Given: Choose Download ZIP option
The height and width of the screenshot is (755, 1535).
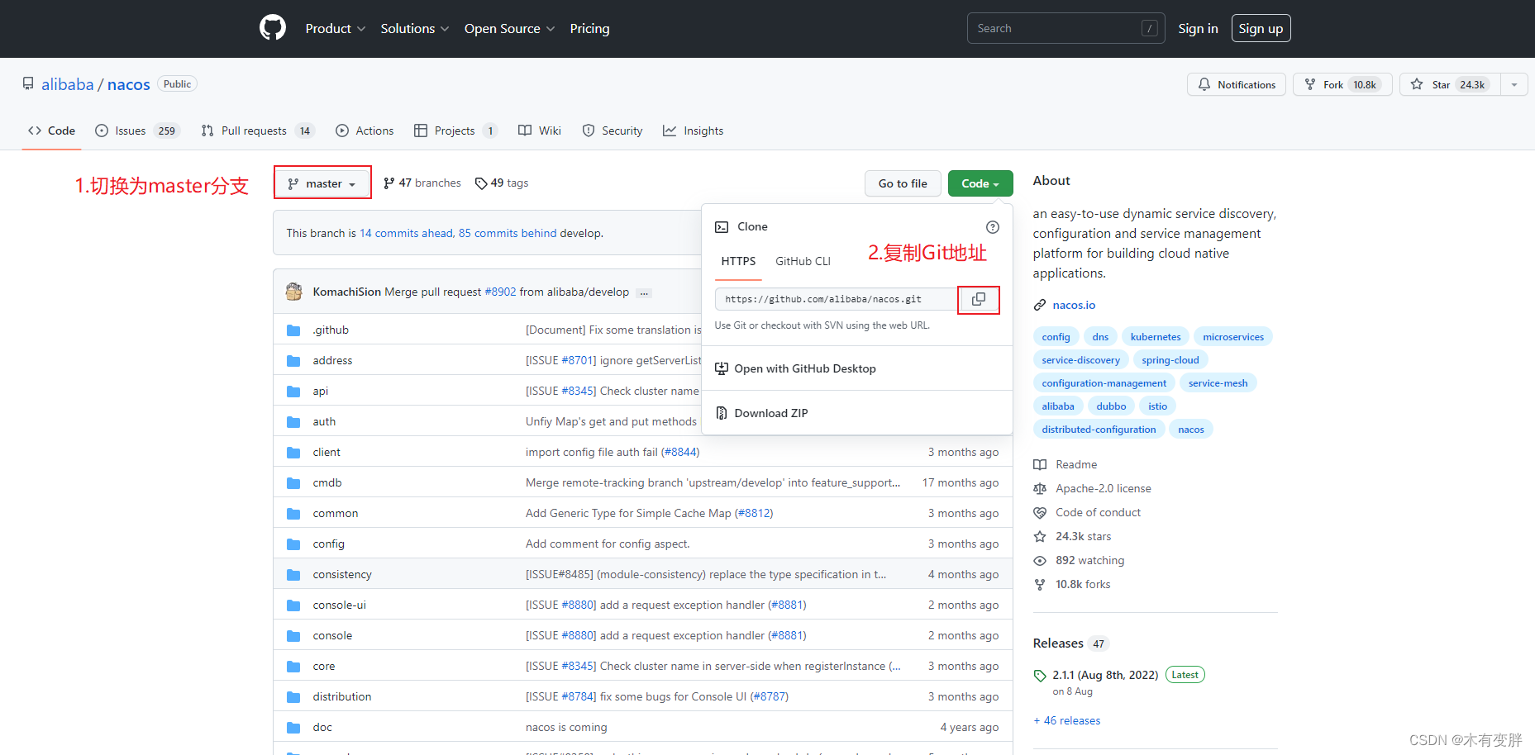Looking at the screenshot, I should [x=857, y=413].
